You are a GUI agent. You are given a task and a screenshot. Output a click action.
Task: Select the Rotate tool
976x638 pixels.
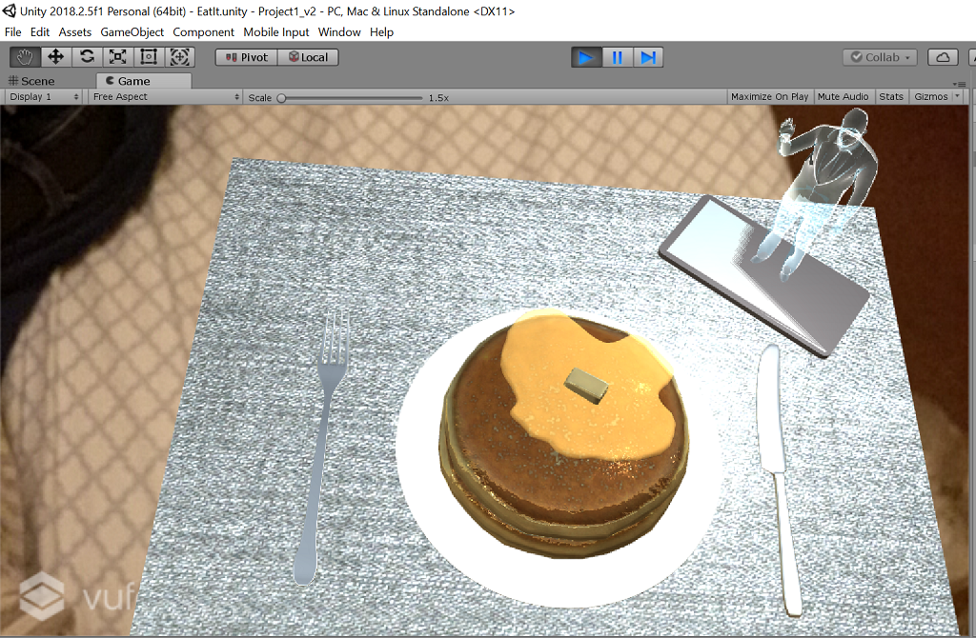(x=87, y=57)
